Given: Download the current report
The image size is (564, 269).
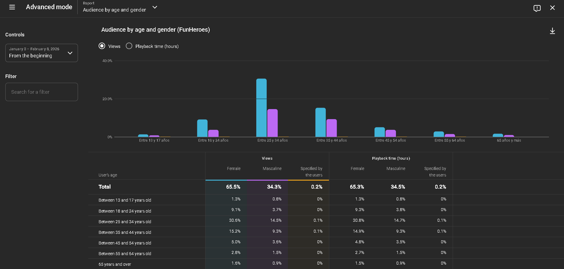Looking at the screenshot, I should [552, 31].
